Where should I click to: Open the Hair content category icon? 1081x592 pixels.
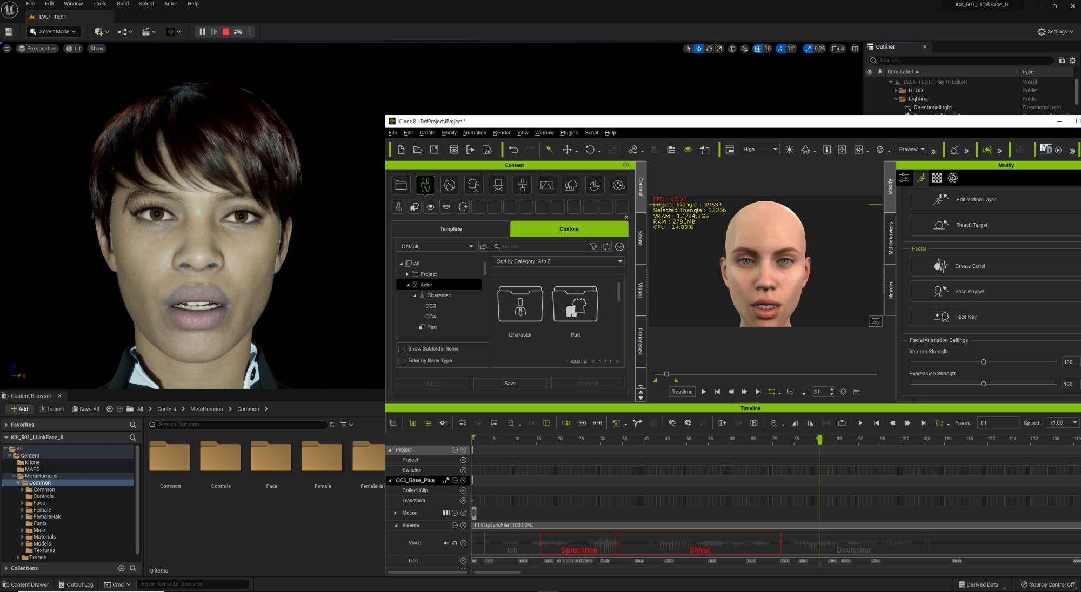coord(450,185)
